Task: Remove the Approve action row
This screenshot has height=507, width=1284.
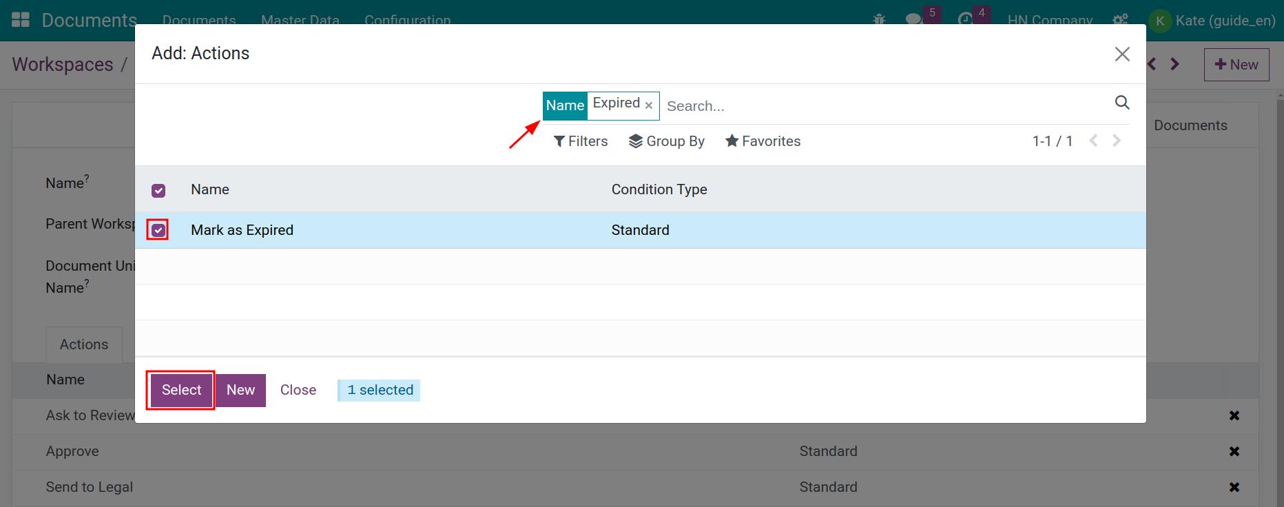Action: 1234,451
